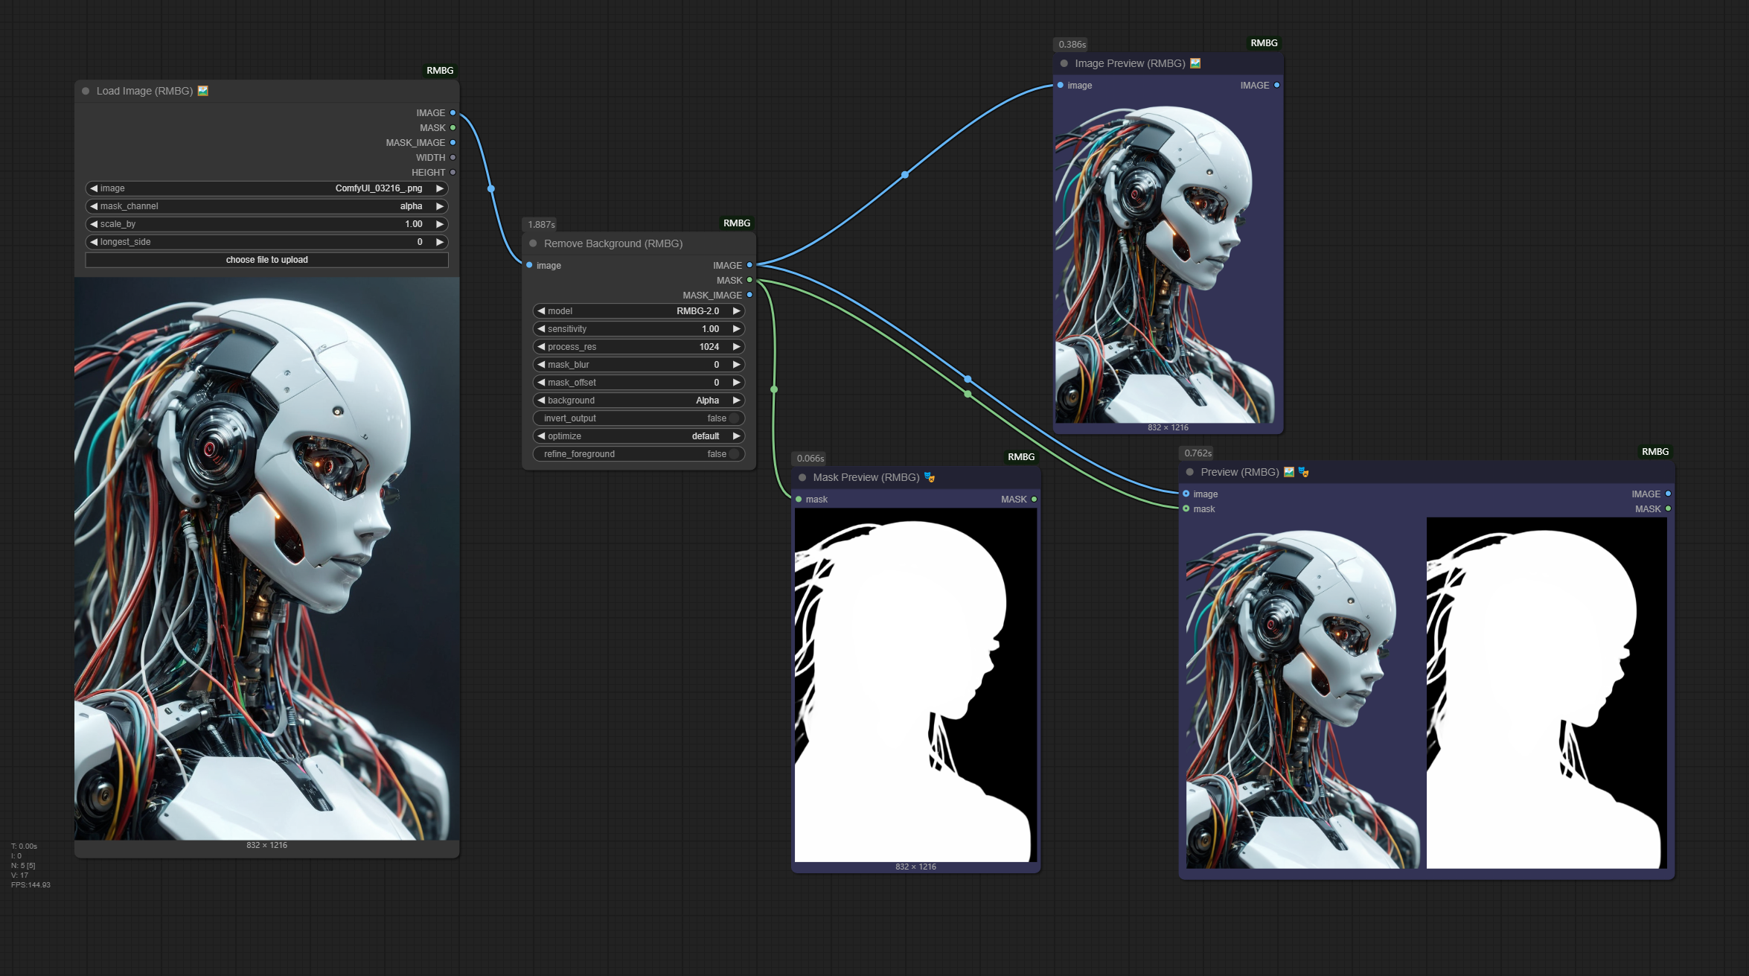The image size is (1749, 976).
Task: Toggle invert_output switch
Action: tap(639, 418)
